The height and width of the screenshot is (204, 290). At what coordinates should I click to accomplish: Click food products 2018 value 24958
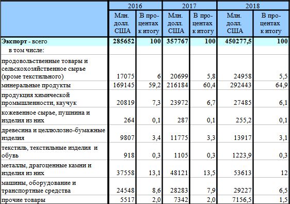243,76
